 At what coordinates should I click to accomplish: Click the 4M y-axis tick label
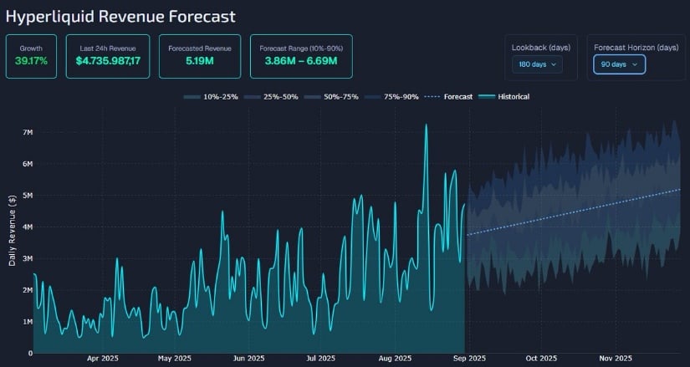pyautogui.click(x=27, y=227)
